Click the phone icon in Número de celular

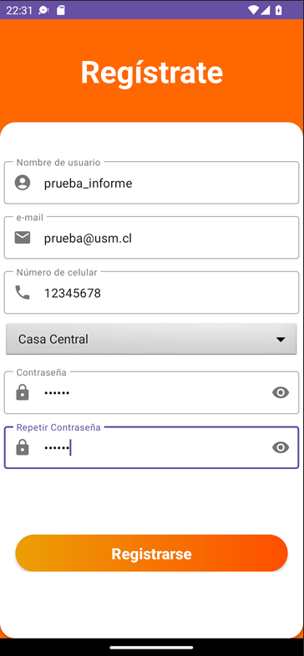click(x=23, y=292)
